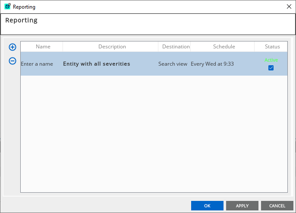Click empty area below the report list
Image resolution: width=296 pixels, height=213 pixels.
[x=154, y=134]
